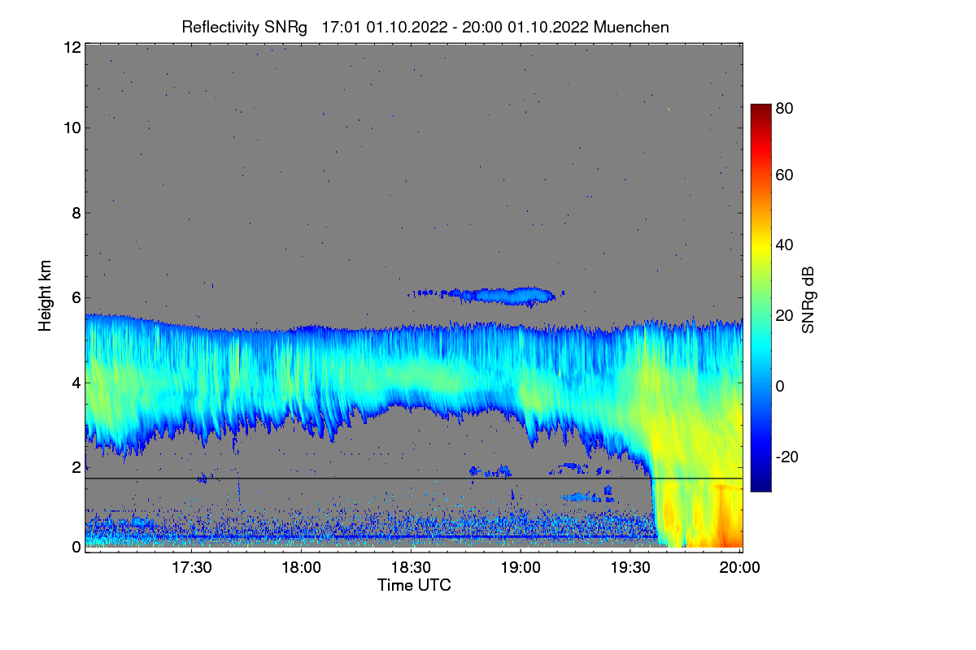
Task: Click the height tick label 6
Action: [76, 297]
